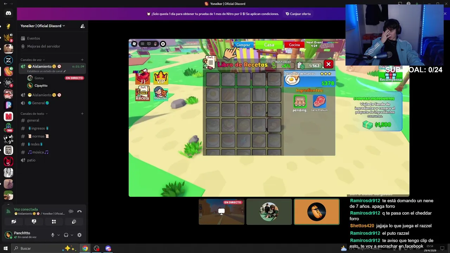Edit the channel status text
The width and height of the screenshot is (450, 253).
[46, 71]
